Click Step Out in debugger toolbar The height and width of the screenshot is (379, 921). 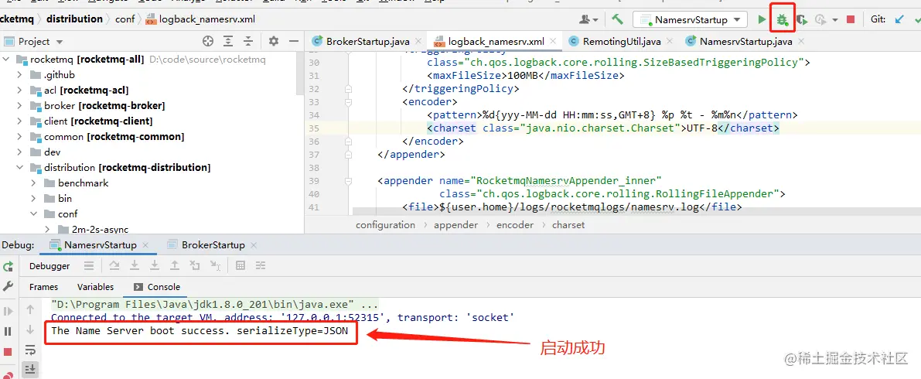tap(175, 266)
